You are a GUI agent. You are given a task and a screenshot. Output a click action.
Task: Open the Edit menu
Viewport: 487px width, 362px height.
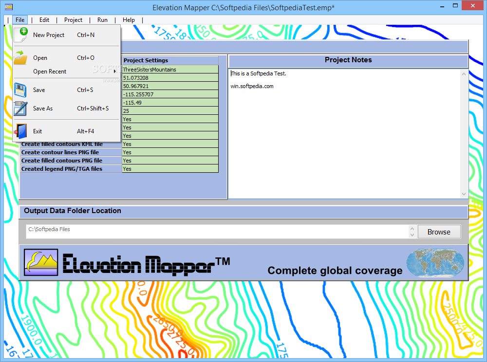44,20
